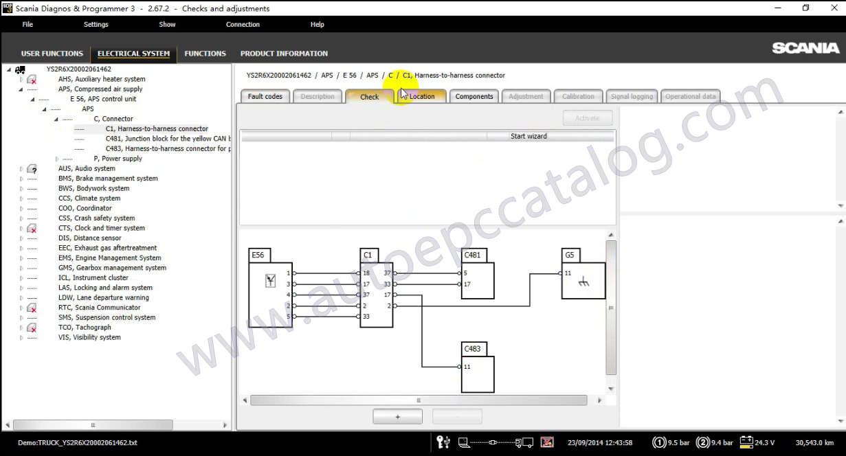Expand the P, Power supply node
846x456 pixels.
click(57, 159)
